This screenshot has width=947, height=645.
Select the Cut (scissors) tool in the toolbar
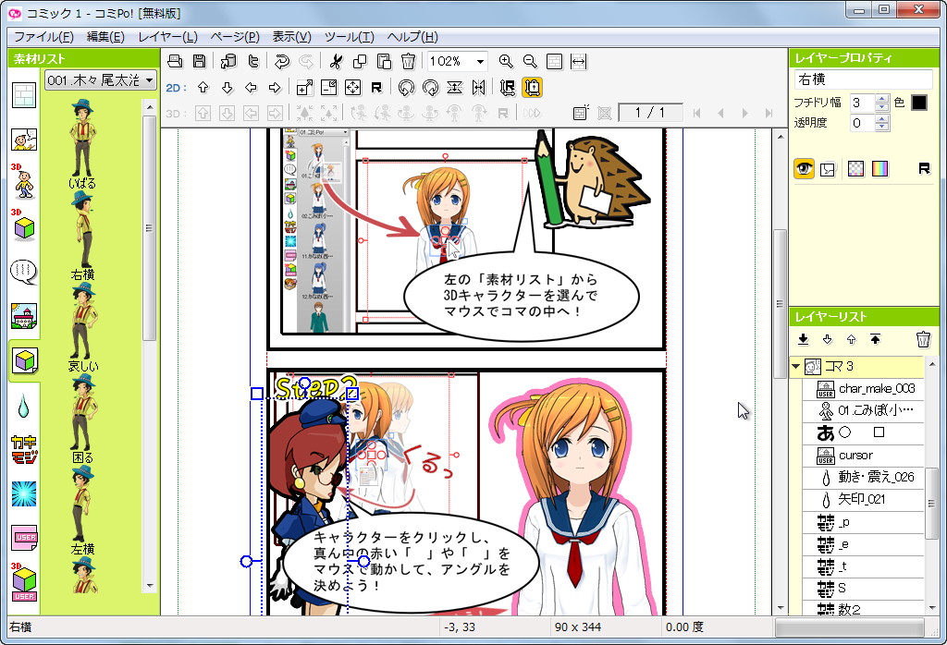[x=338, y=62]
